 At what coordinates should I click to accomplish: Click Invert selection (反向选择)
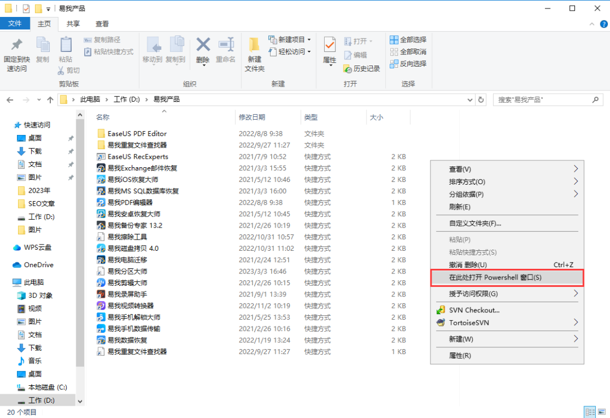tap(408, 63)
